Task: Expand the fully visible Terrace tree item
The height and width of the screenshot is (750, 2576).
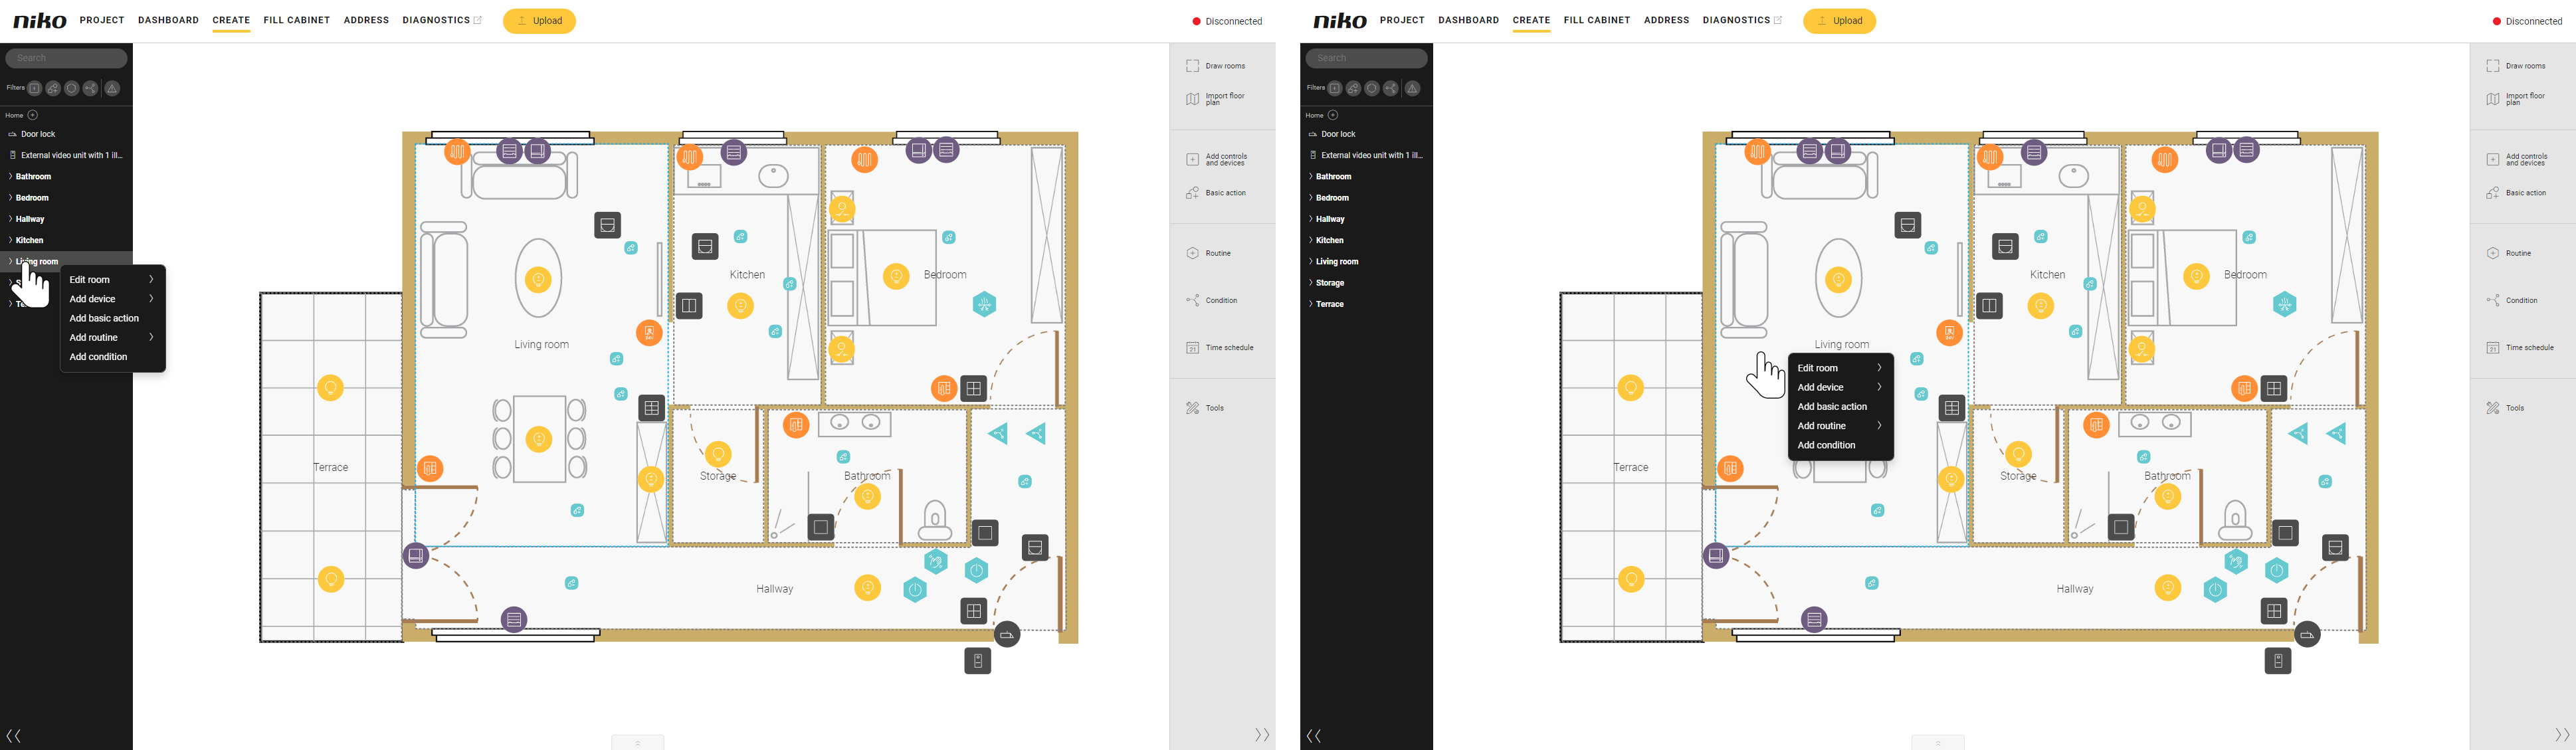Action: (1330, 304)
